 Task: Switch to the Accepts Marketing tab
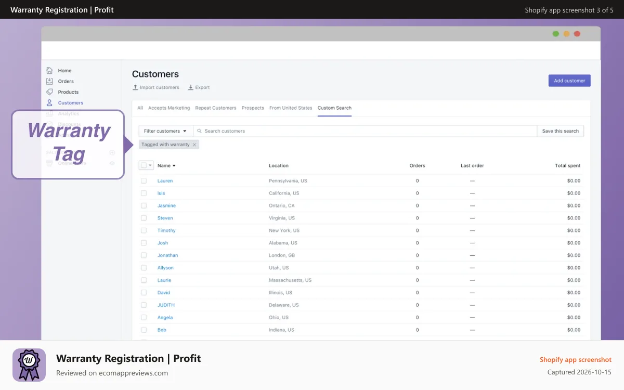(x=169, y=108)
